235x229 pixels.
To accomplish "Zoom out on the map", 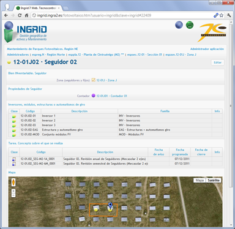I will click(x=13, y=195).
